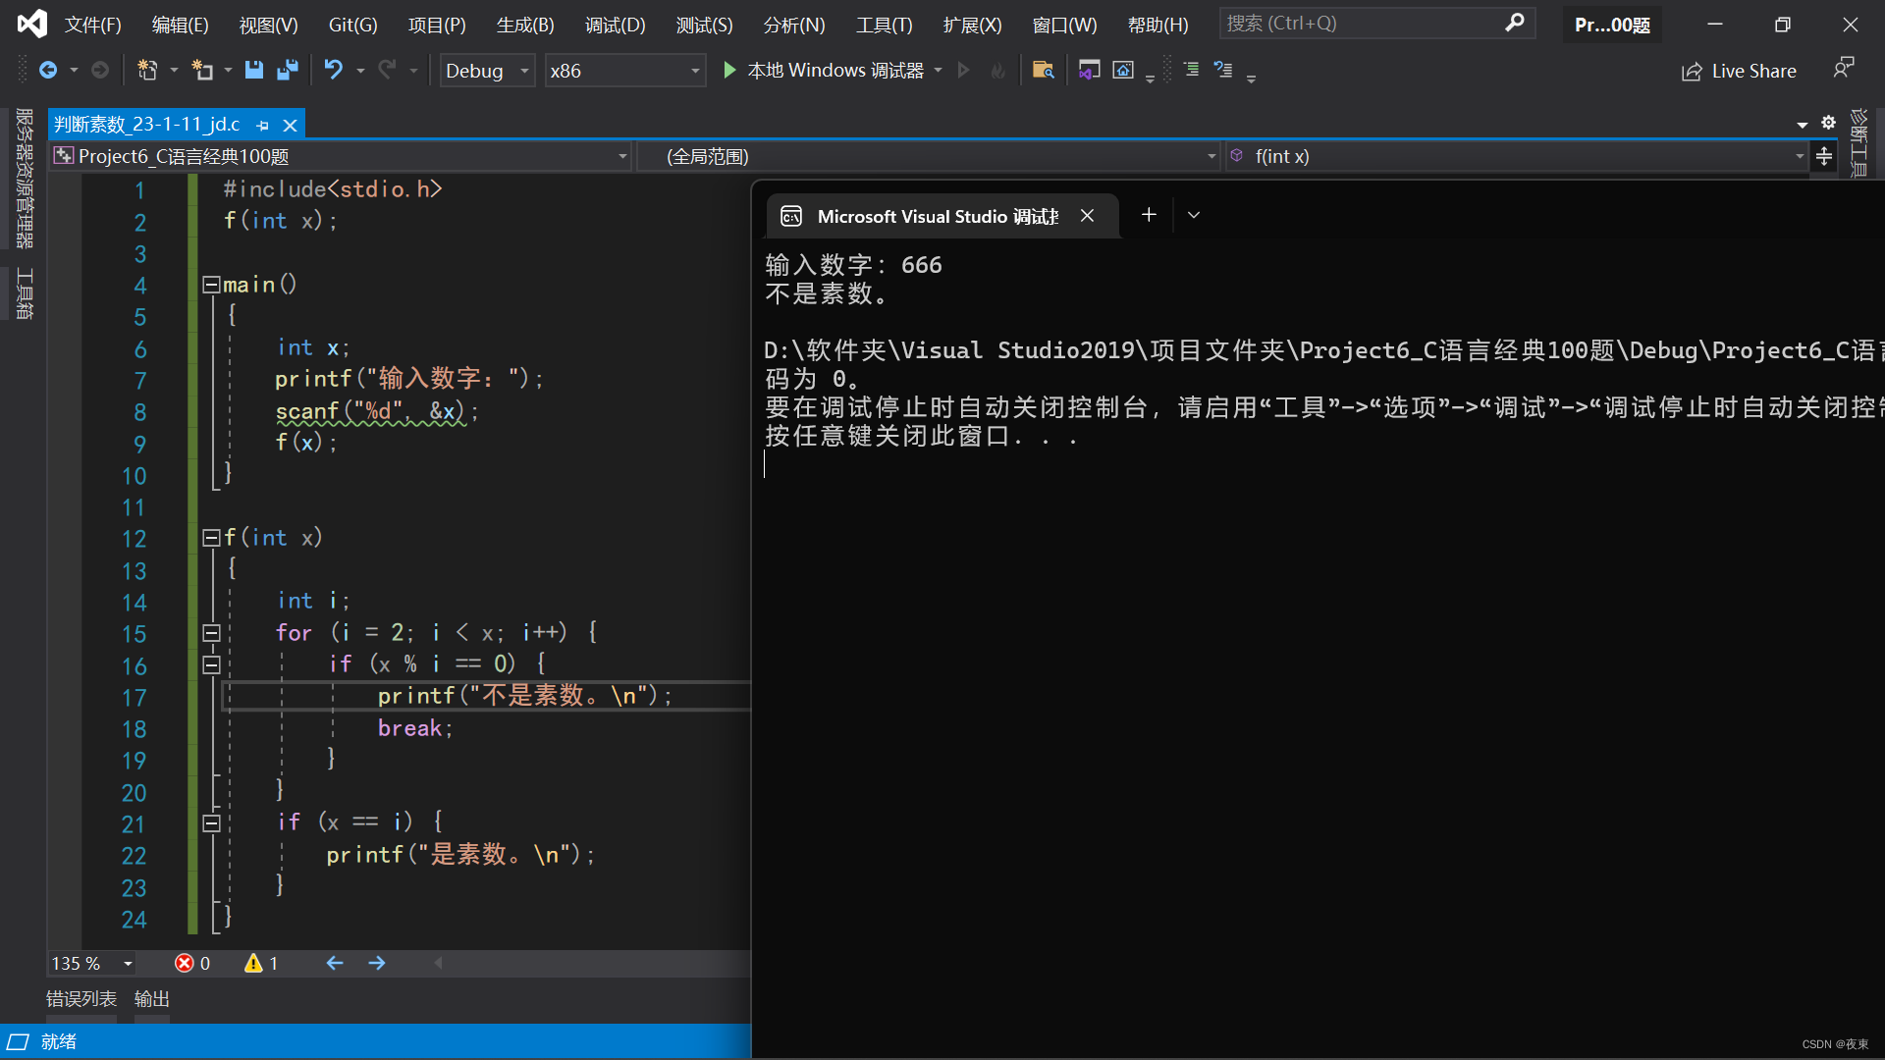Click the red error count icon
1885x1060 pixels.
tap(185, 963)
